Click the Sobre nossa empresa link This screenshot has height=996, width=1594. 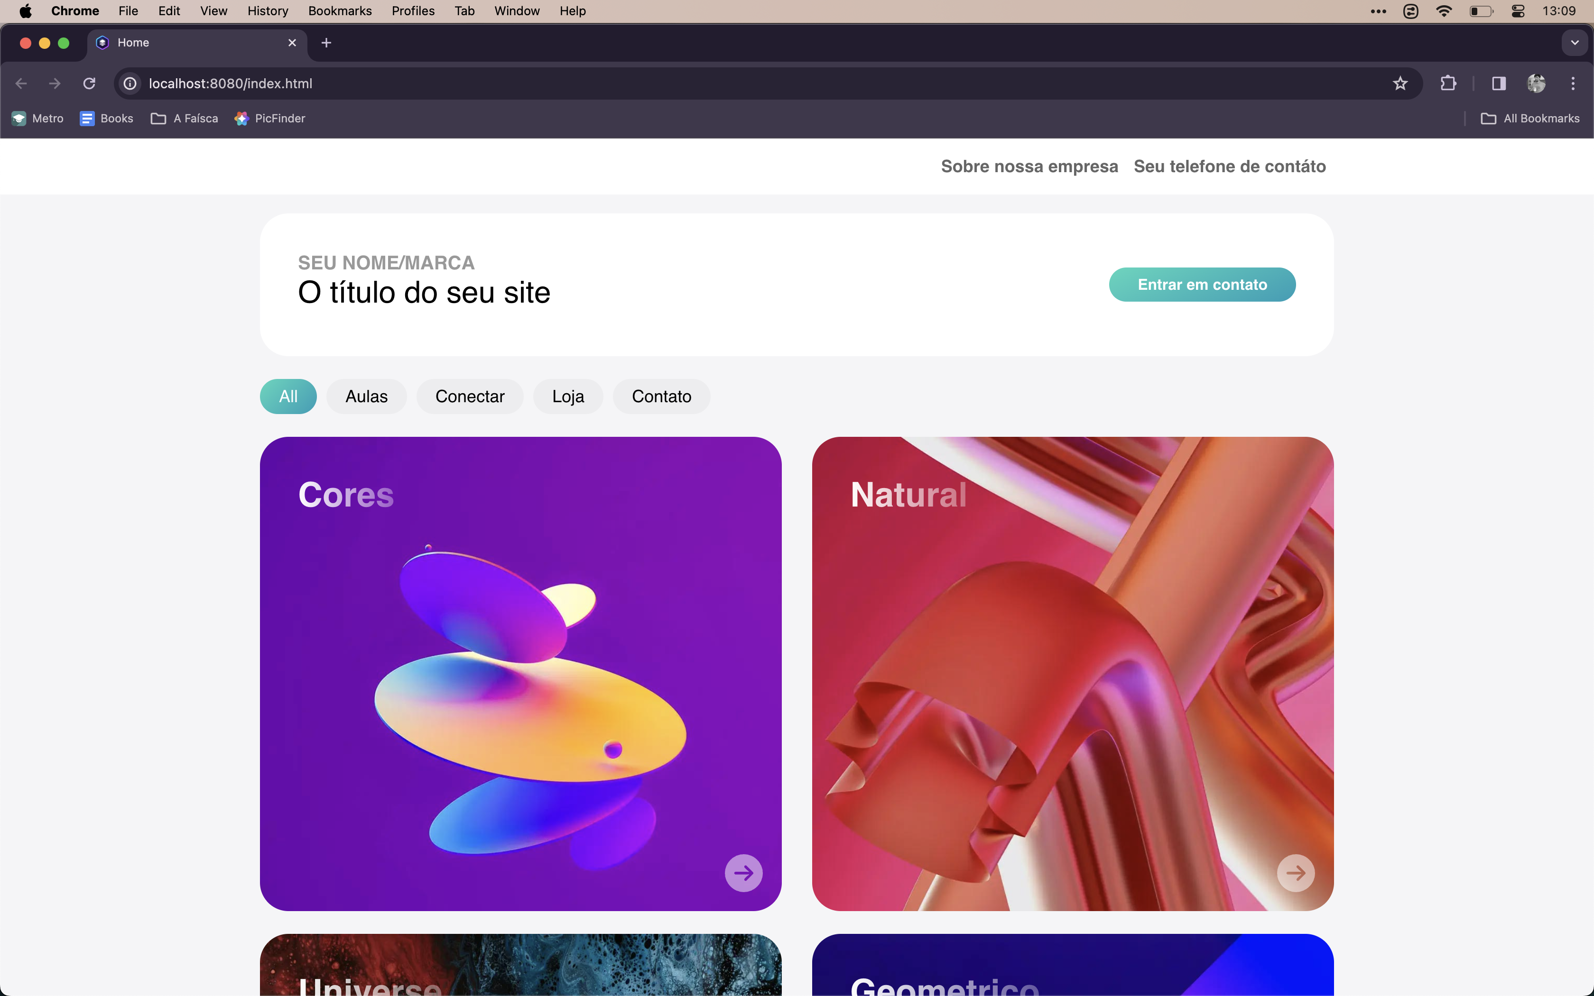[x=1029, y=166]
